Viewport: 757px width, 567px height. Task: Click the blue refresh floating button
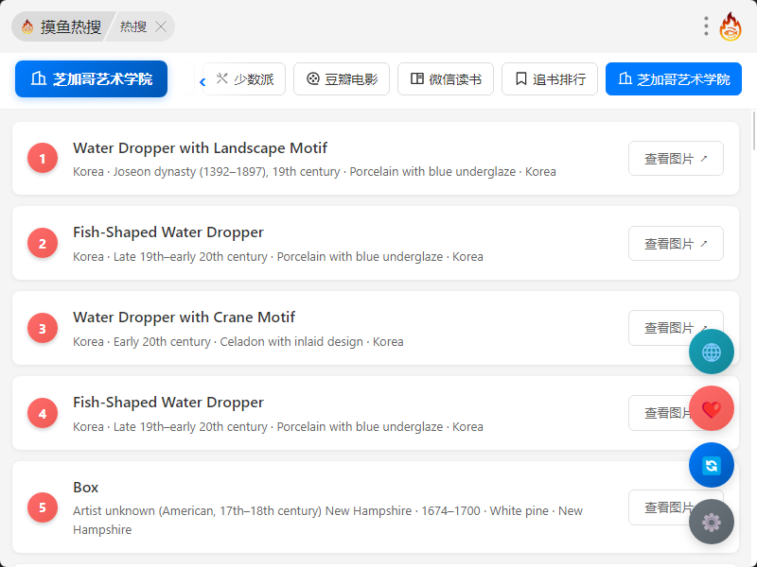[712, 465]
